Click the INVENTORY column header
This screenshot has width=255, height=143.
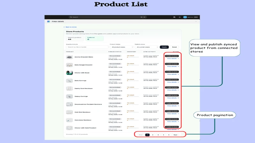tap(131, 52)
